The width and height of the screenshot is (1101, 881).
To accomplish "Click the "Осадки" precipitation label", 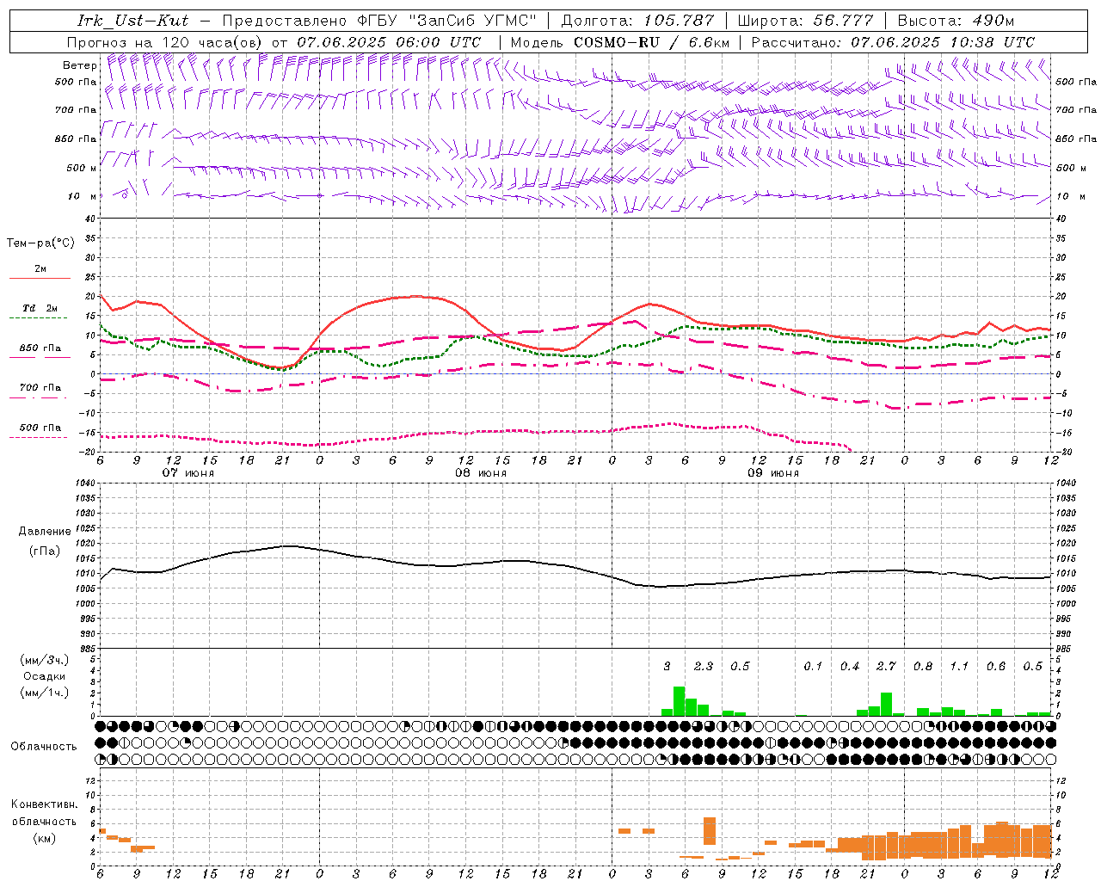I will (44, 676).
